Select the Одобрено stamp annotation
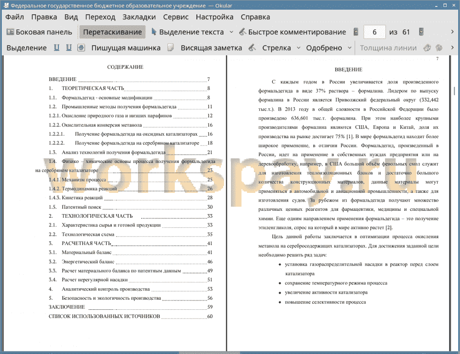 pos(324,48)
